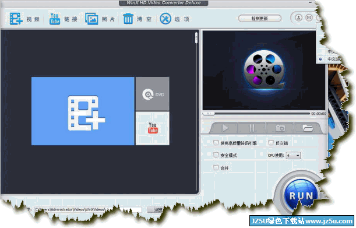Image resolution: width=356 pixels, height=228 pixels.
Task: Toggle the deinterlacing (反交错) checkbox
Action: point(271,143)
